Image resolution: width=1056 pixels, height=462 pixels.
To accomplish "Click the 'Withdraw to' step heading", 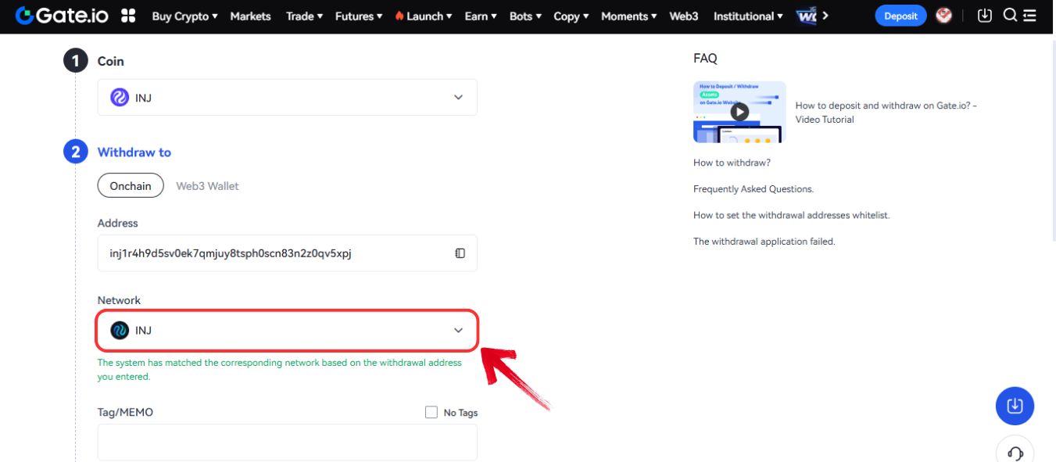I will pos(134,152).
